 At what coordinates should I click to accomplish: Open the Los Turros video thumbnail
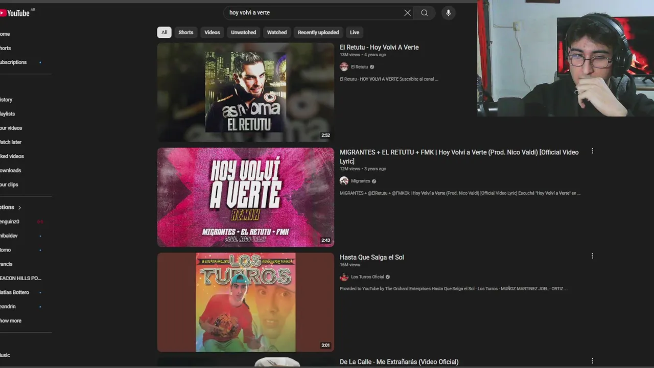[x=246, y=302]
